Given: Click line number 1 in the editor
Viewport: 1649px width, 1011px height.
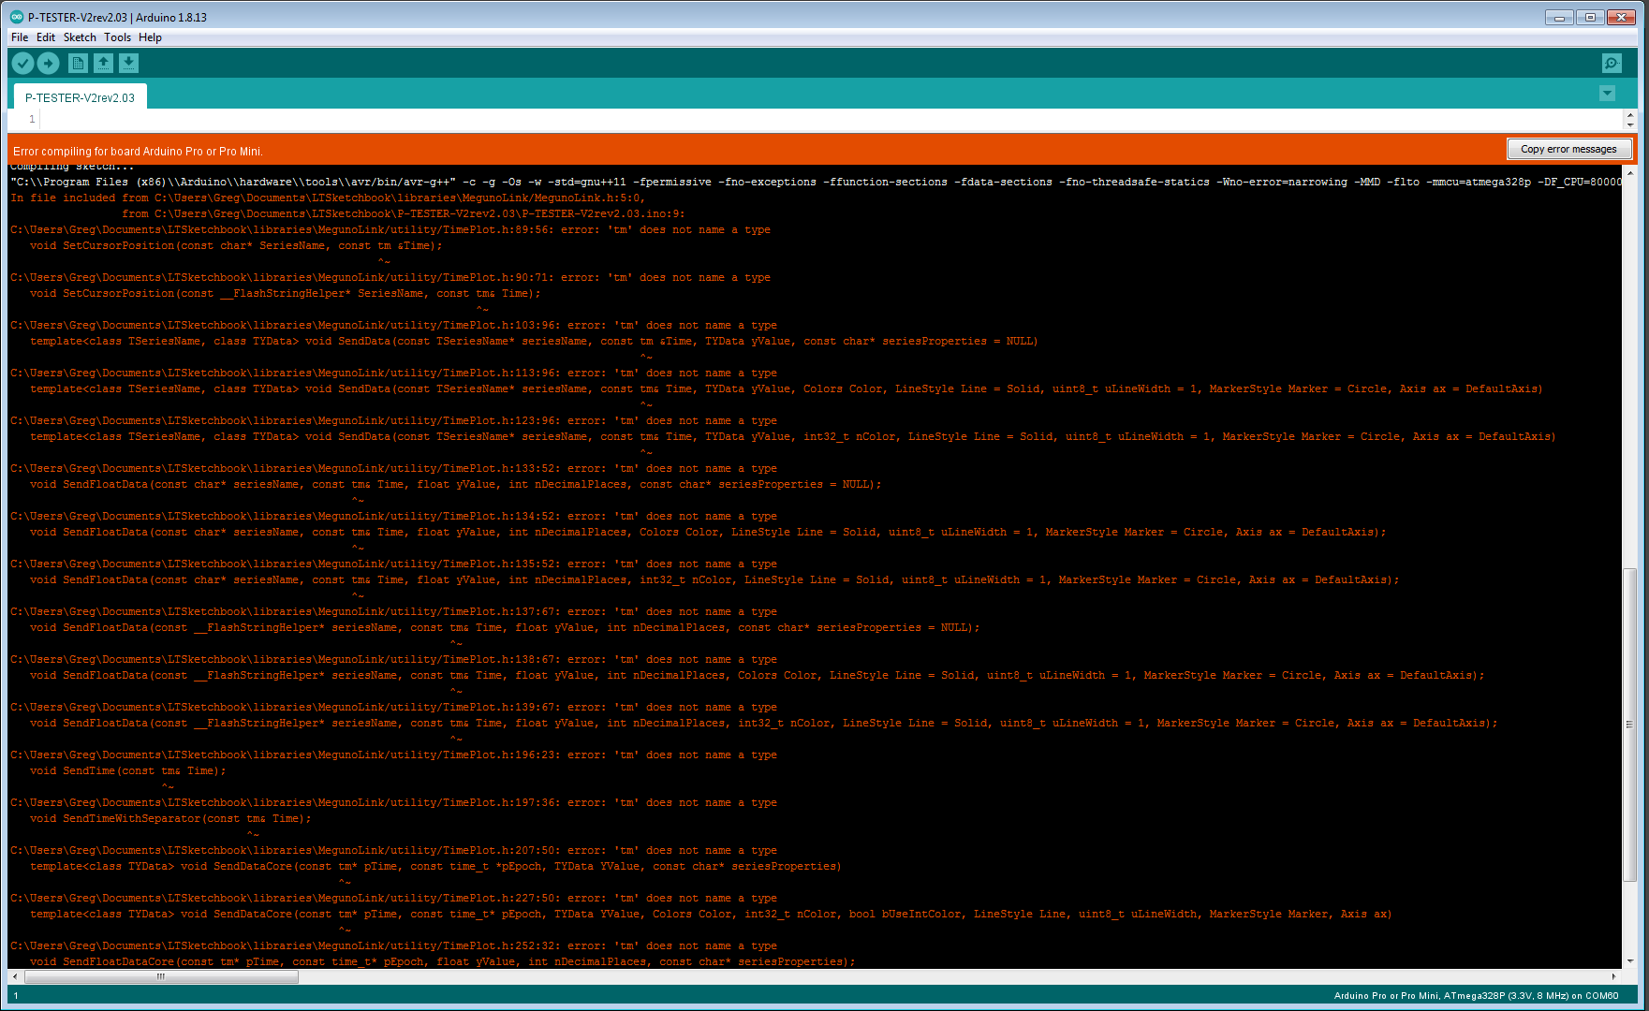Looking at the screenshot, I should tap(32, 119).
